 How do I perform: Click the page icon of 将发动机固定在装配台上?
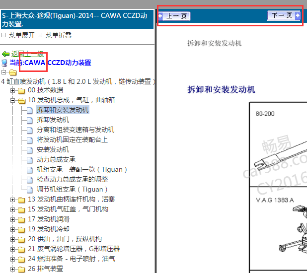(30, 140)
